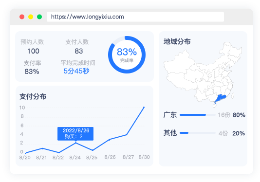Screen dimensions: 260x182
Task: Click the 80% label for 广东
Action: (x=239, y=115)
